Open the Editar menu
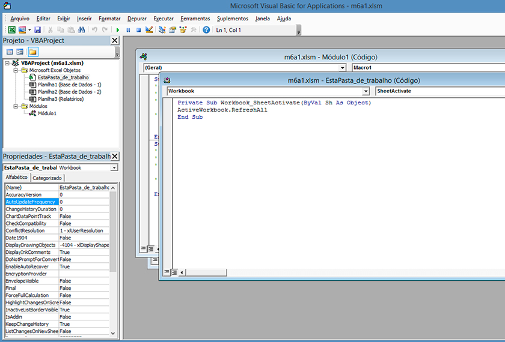Viewport: 505px width, 342px height. (x=43, y=19)
